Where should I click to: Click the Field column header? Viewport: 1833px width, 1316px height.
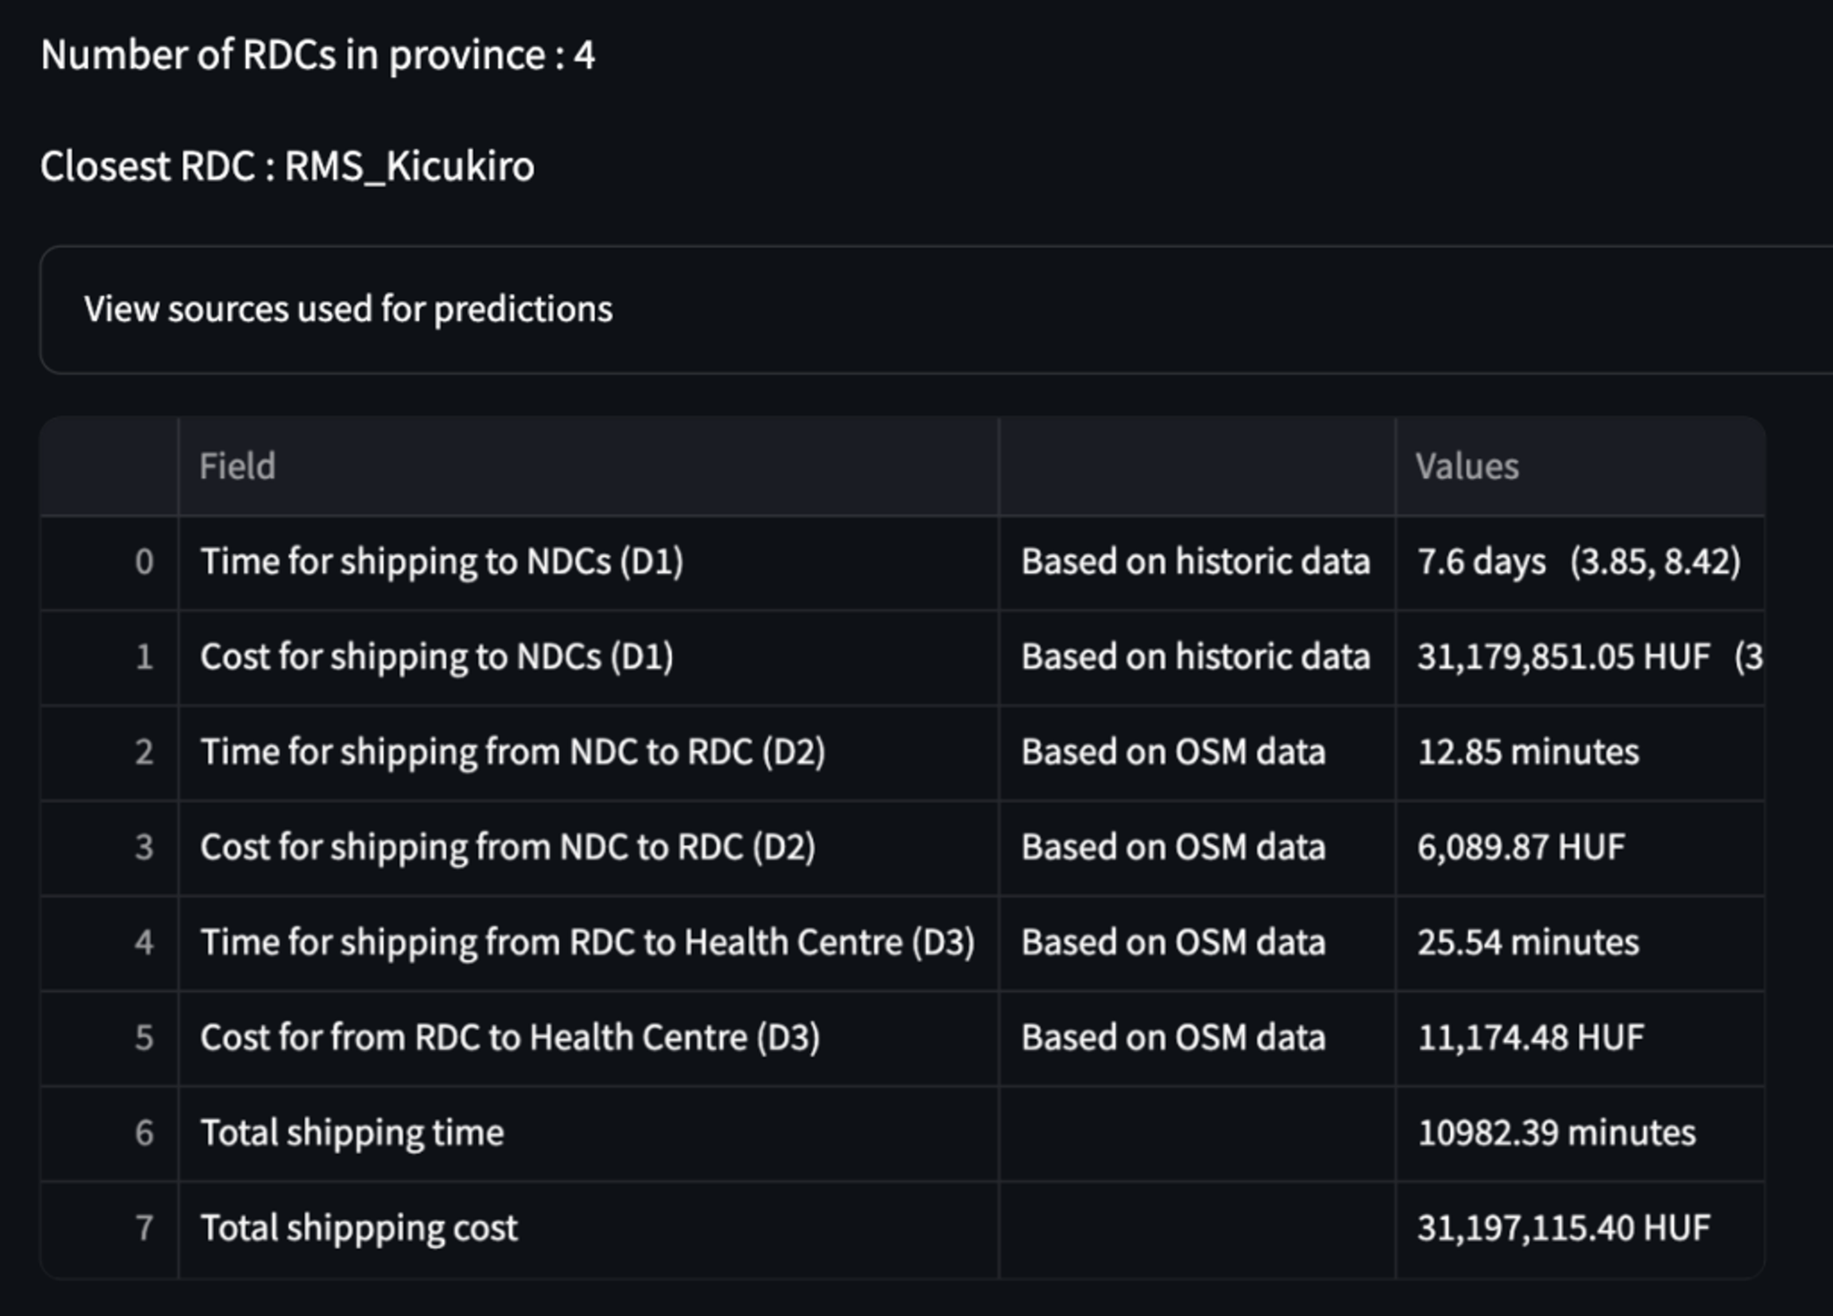589,466
